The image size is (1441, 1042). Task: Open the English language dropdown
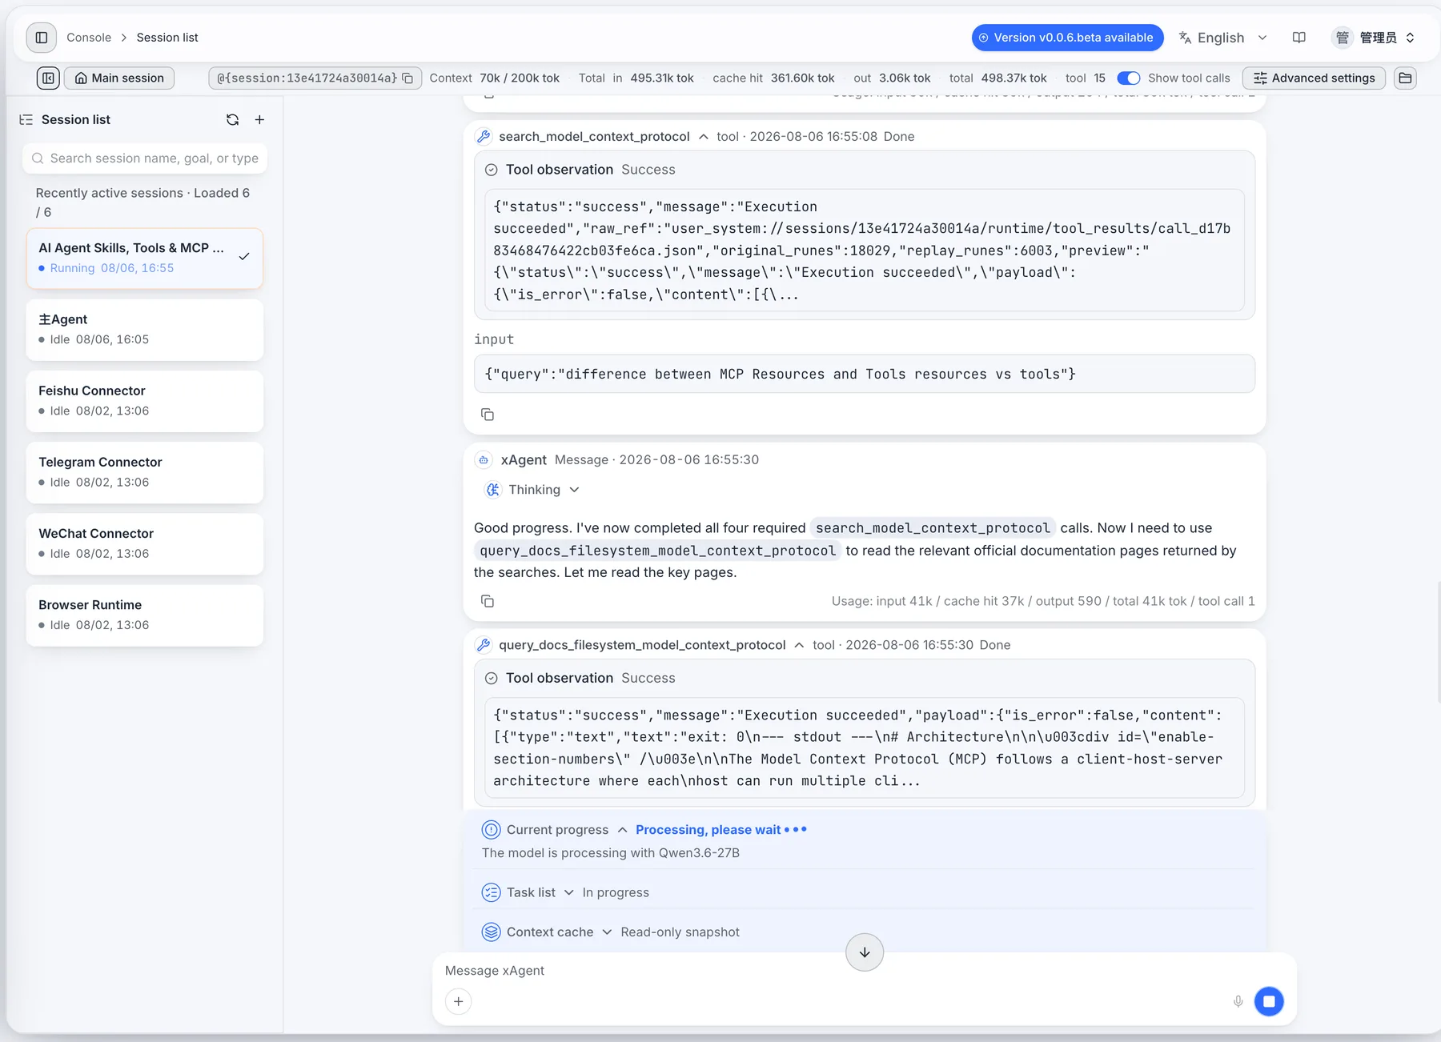[x=1222, y=38]
